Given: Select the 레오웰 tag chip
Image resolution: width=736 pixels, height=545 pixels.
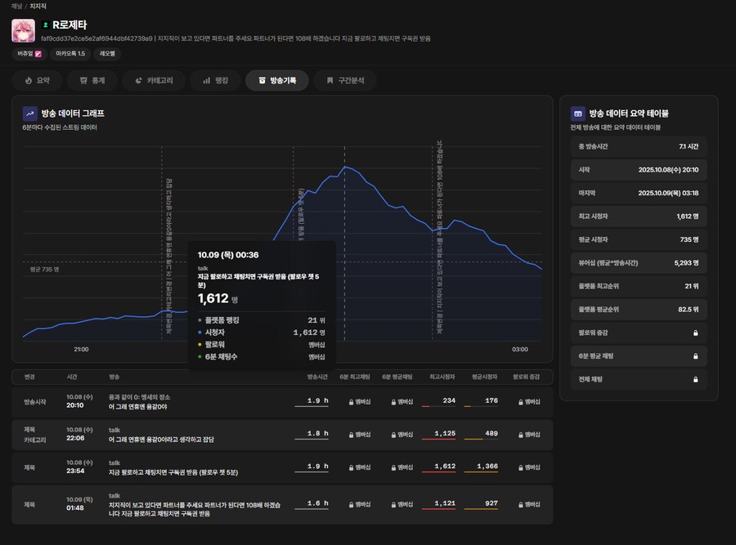Looking at the screenshot, I should (107, 54).
